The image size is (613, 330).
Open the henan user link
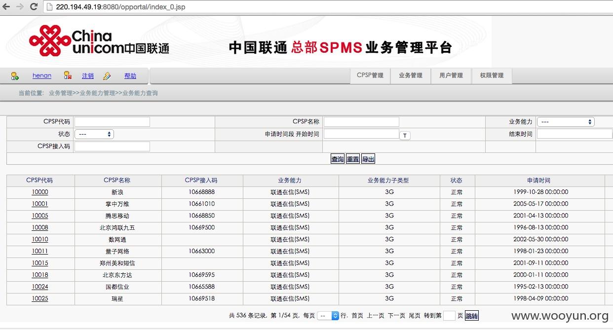tap(42, 75)
